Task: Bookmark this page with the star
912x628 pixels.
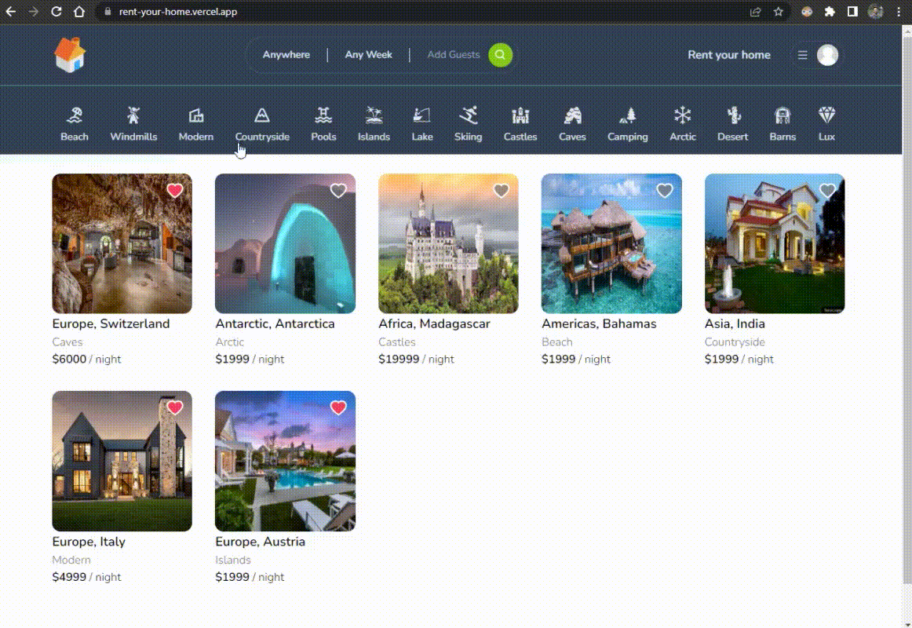Action: click(x=779, y=12)
